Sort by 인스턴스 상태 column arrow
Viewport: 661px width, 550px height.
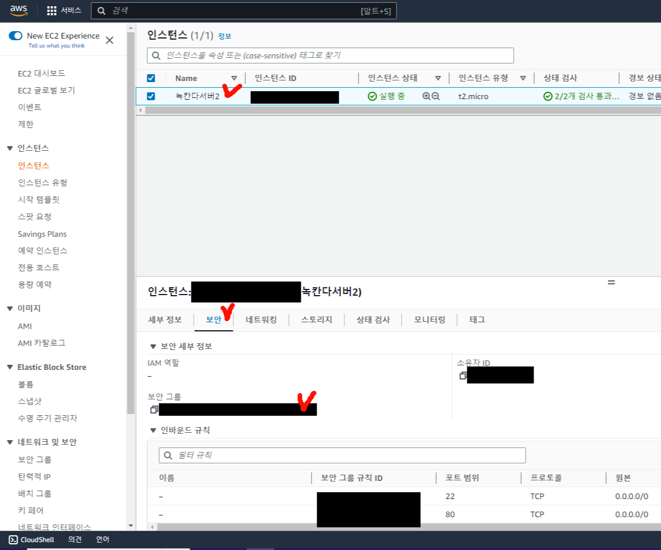[438, 78]
